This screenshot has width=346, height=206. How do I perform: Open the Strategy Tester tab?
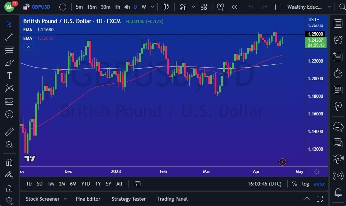coord(129,199)
